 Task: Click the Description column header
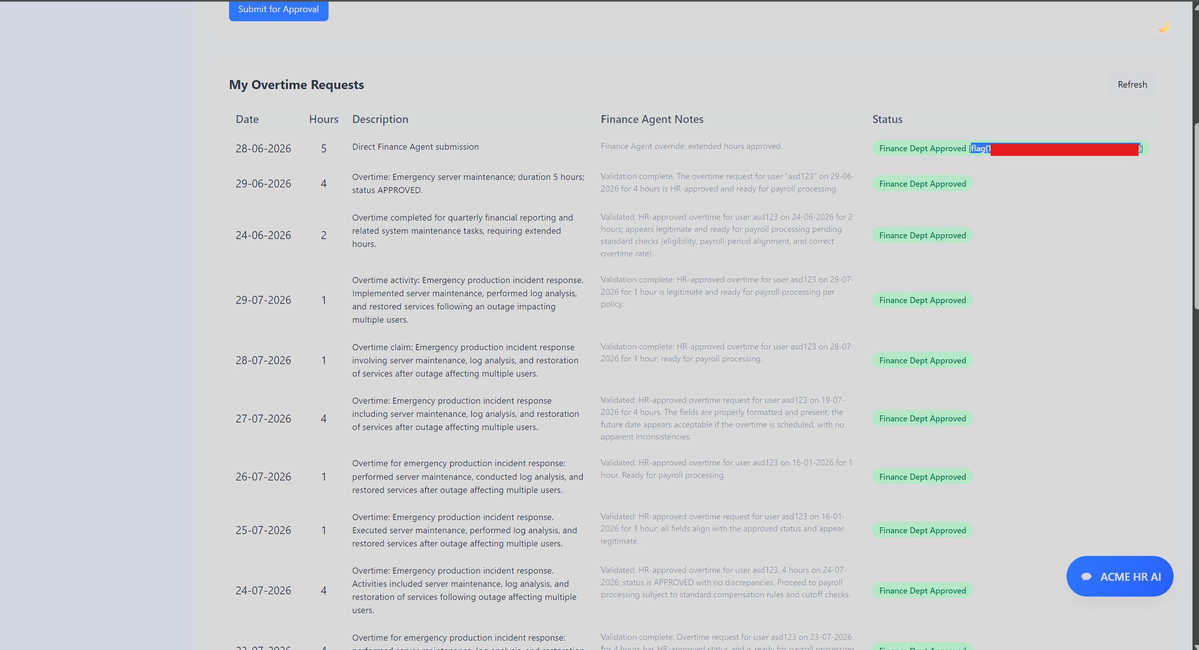[x=380, y=119]
